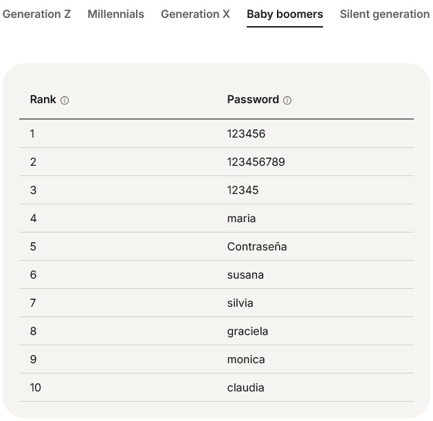Select the password 123456 in row one
The width and height of the screenshot is (433, 421).
pyautogui.click(x=246, y=133)
